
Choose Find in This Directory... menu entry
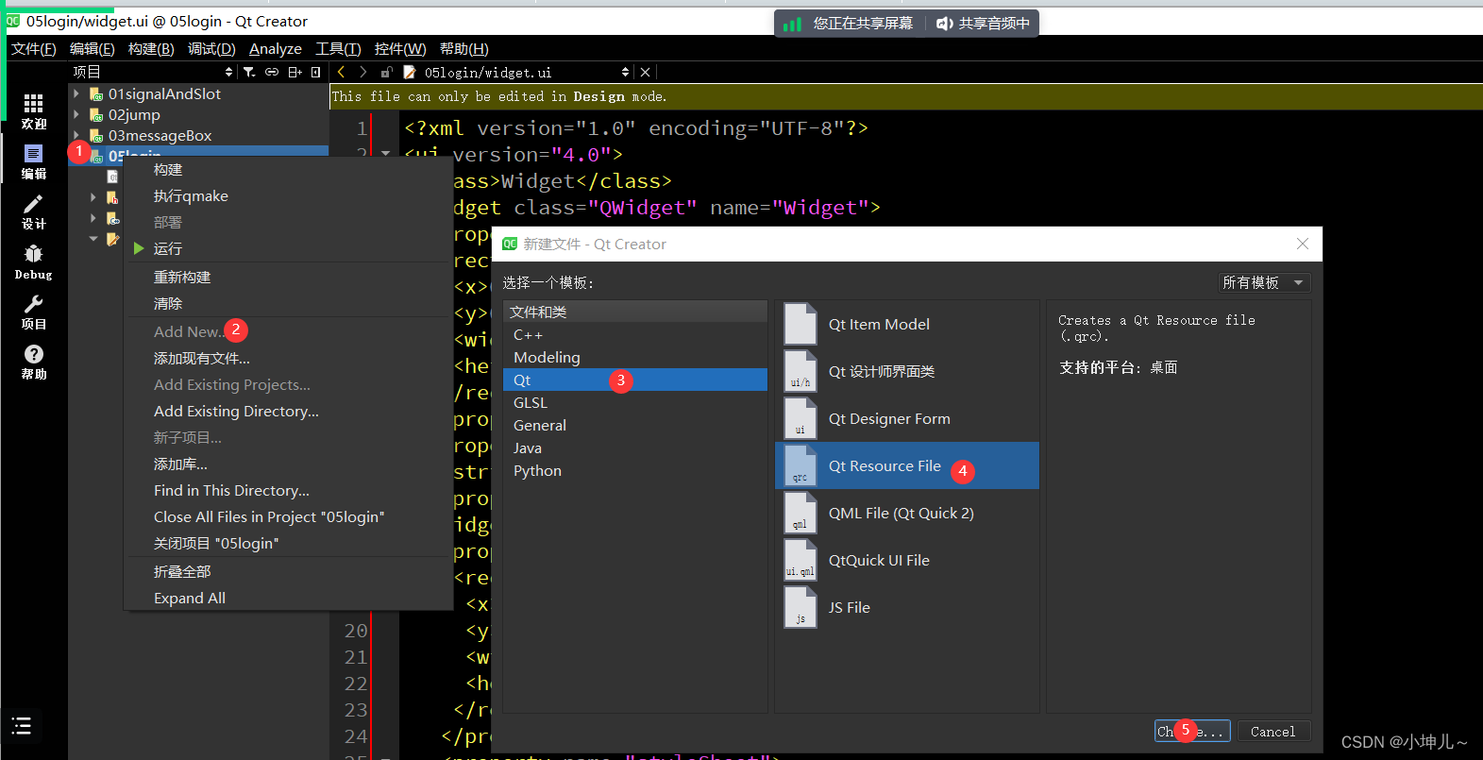coord(289,490)
